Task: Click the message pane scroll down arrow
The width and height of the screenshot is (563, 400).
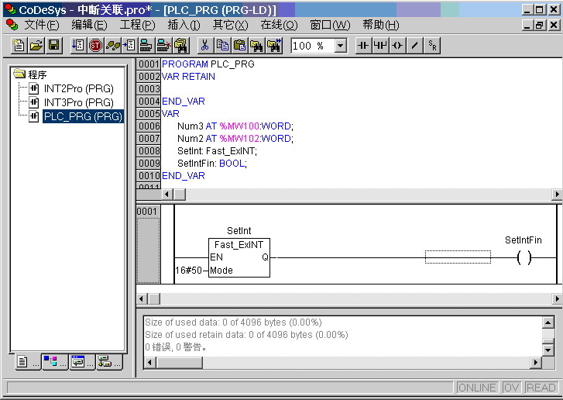Action: pyautogui.click(x=548, y=350)
